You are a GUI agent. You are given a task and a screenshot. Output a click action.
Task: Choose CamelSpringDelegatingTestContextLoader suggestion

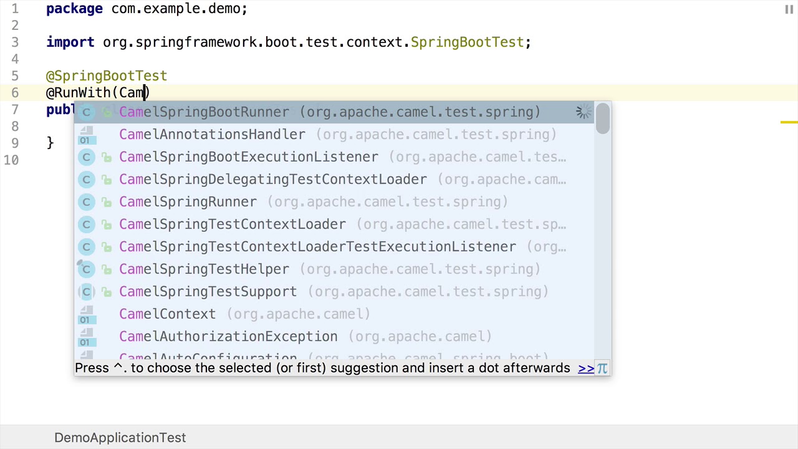point(334,180)
